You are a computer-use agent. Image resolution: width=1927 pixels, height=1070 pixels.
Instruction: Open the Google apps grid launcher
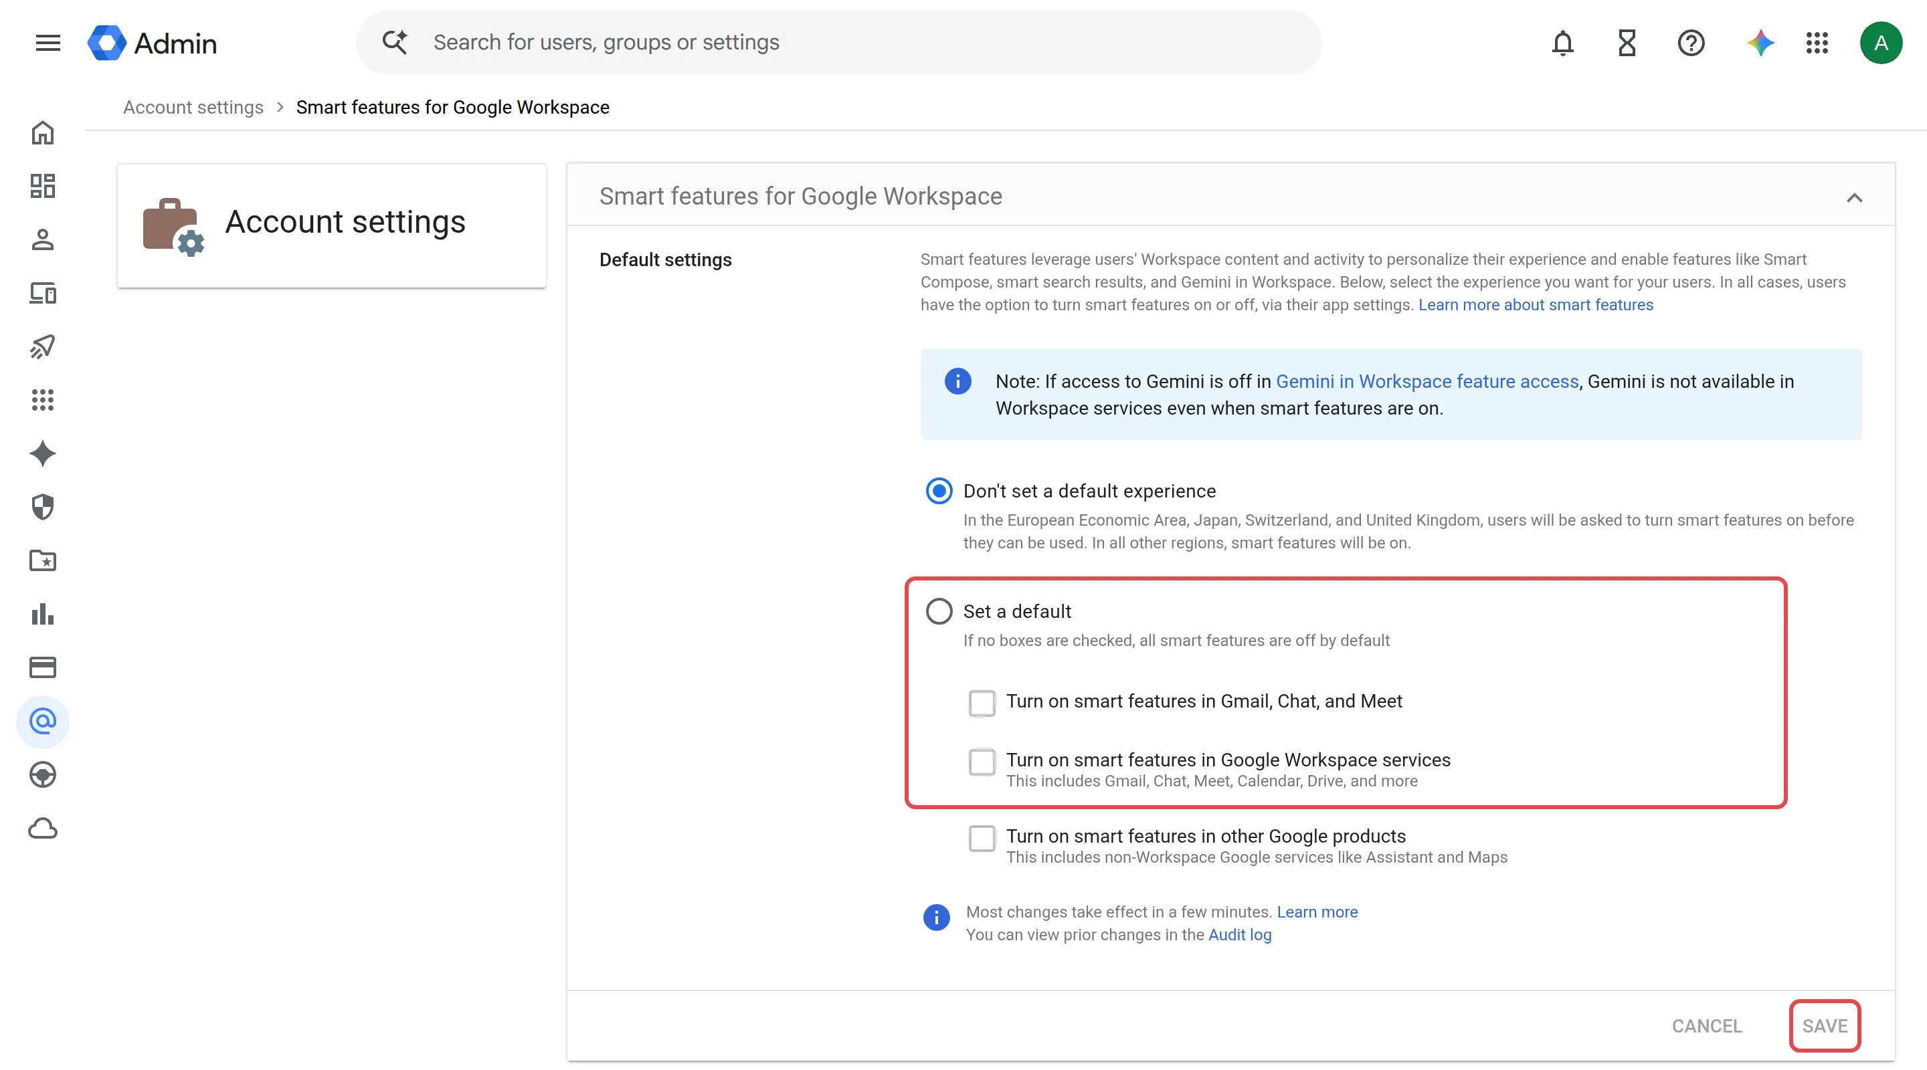click(1817, 43)
